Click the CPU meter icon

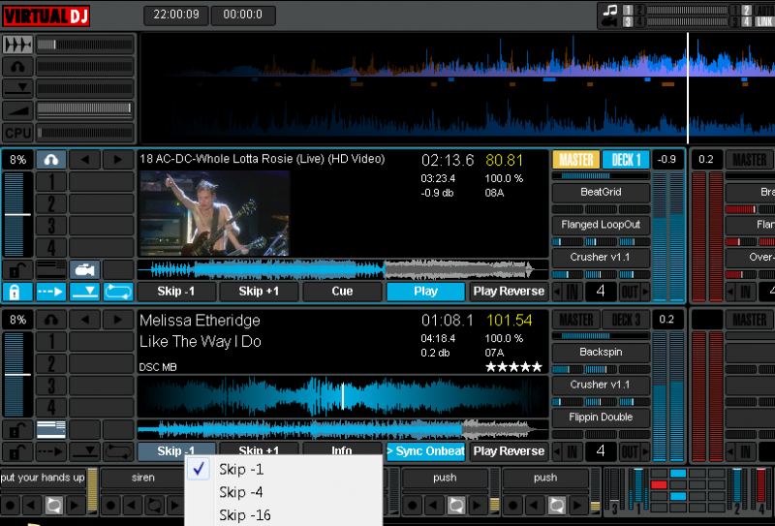coord(17,133)
